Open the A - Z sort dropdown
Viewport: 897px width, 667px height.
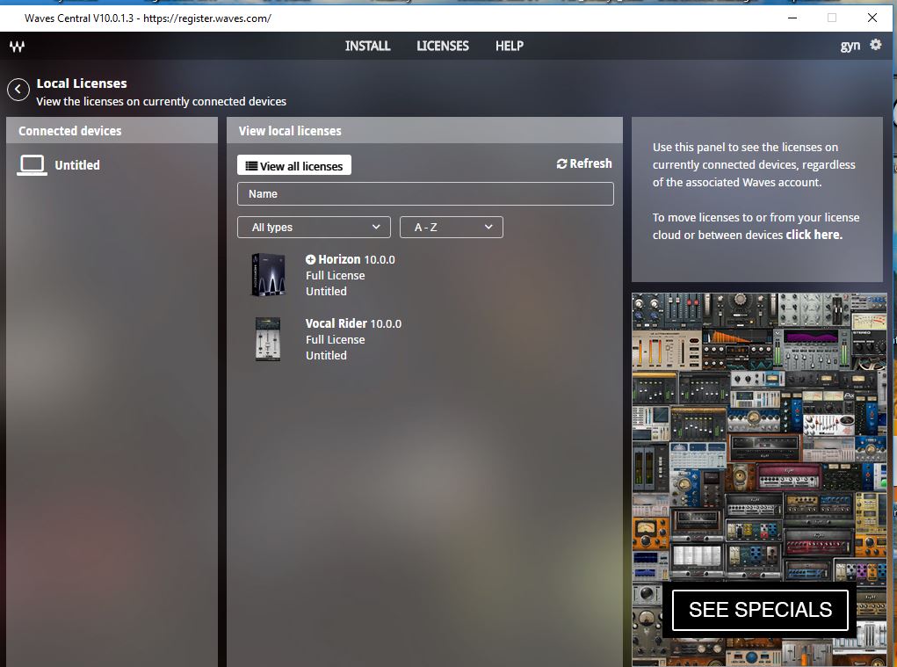[451, 228]
